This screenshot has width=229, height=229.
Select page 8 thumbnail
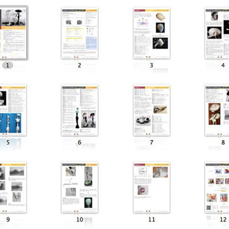click(217, 110)
